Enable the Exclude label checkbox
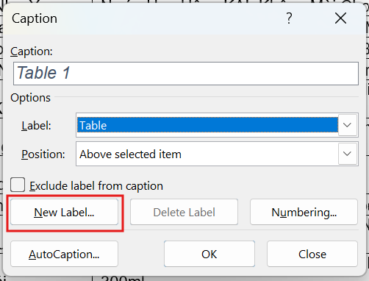 18,185
